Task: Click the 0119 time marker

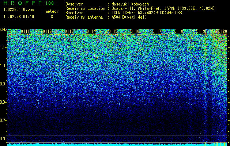Action: [201, 31]
